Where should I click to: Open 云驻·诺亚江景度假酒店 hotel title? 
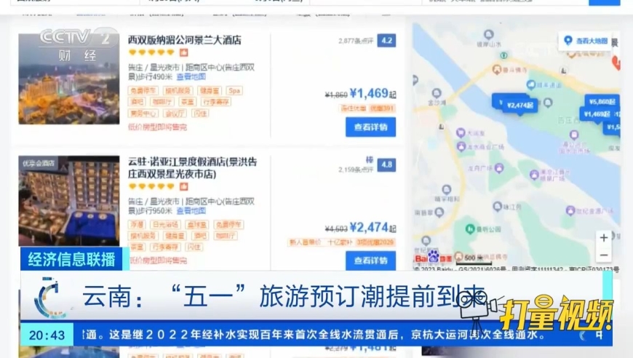point(192,168)
